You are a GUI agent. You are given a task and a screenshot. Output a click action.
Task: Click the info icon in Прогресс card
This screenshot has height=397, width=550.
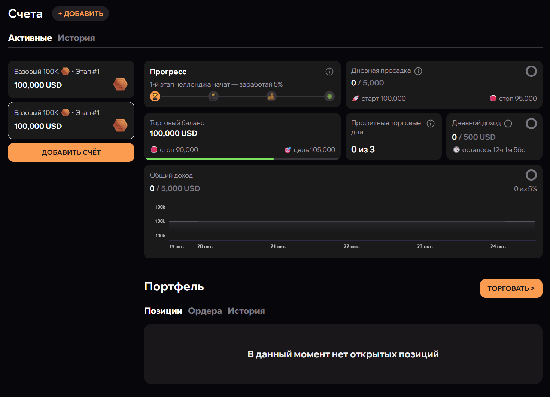point(329,72)
